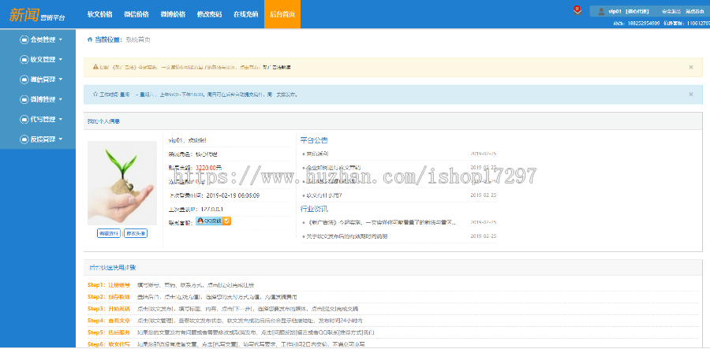
Task: Click the 新闻 营销平台 logo
Action: coord(37,14)
